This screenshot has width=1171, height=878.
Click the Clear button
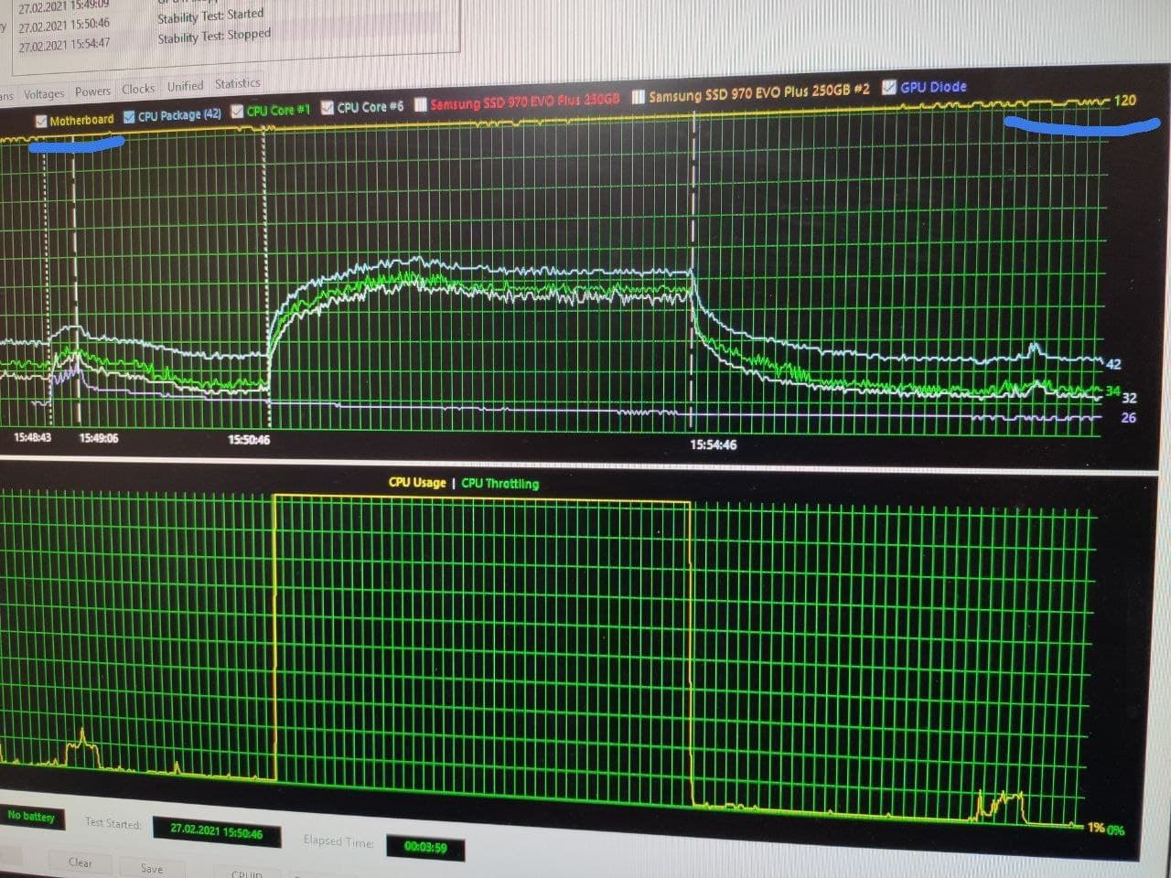pos(81,862)
